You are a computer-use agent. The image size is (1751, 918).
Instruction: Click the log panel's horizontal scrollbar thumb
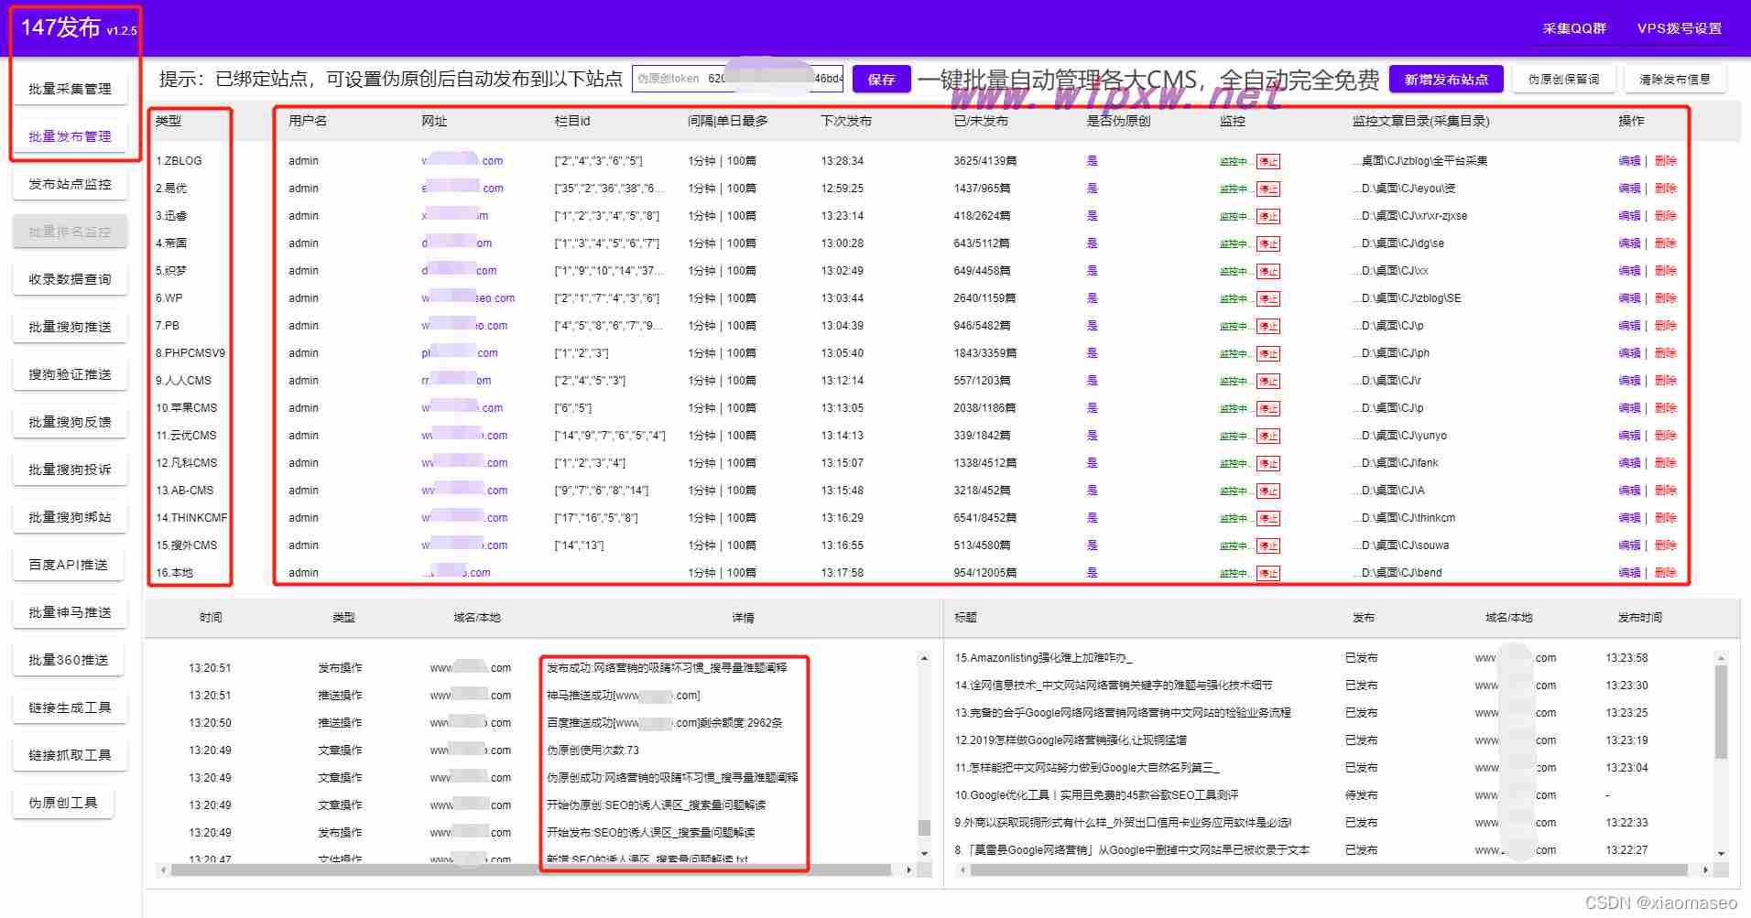tap(531, 869)
